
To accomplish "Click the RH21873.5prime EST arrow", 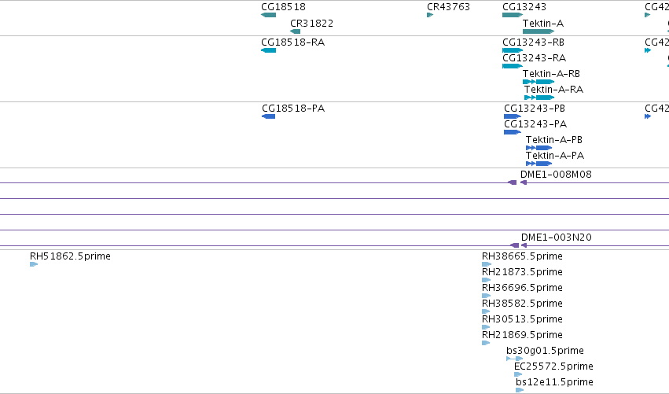I will click(486, 280).
